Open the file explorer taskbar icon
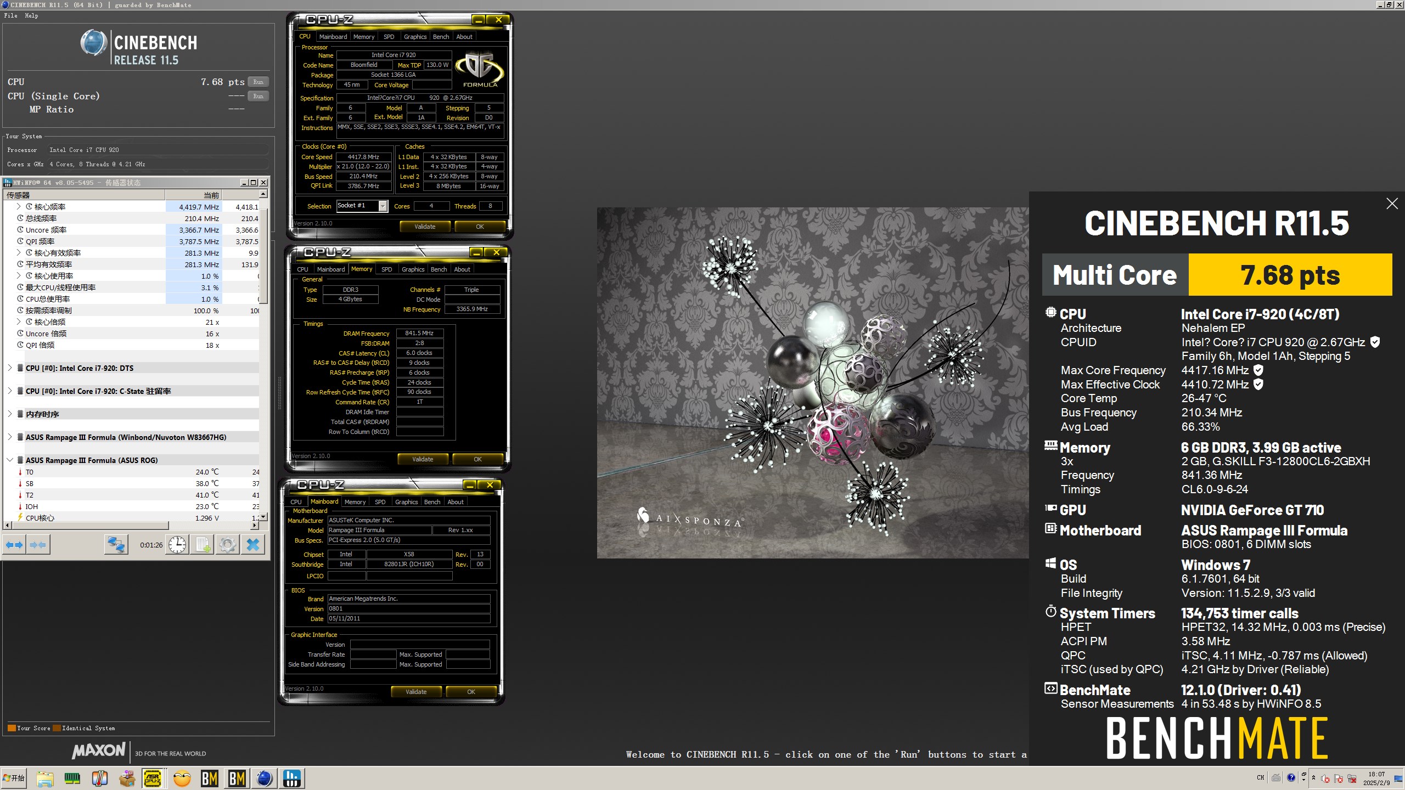Viewport: 1405px width, 790px height. click(45, 778)
